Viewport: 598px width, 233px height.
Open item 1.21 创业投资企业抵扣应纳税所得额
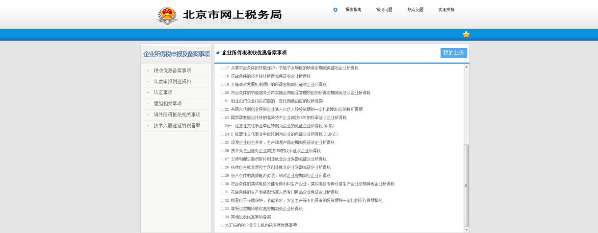(x=272, y=101)
